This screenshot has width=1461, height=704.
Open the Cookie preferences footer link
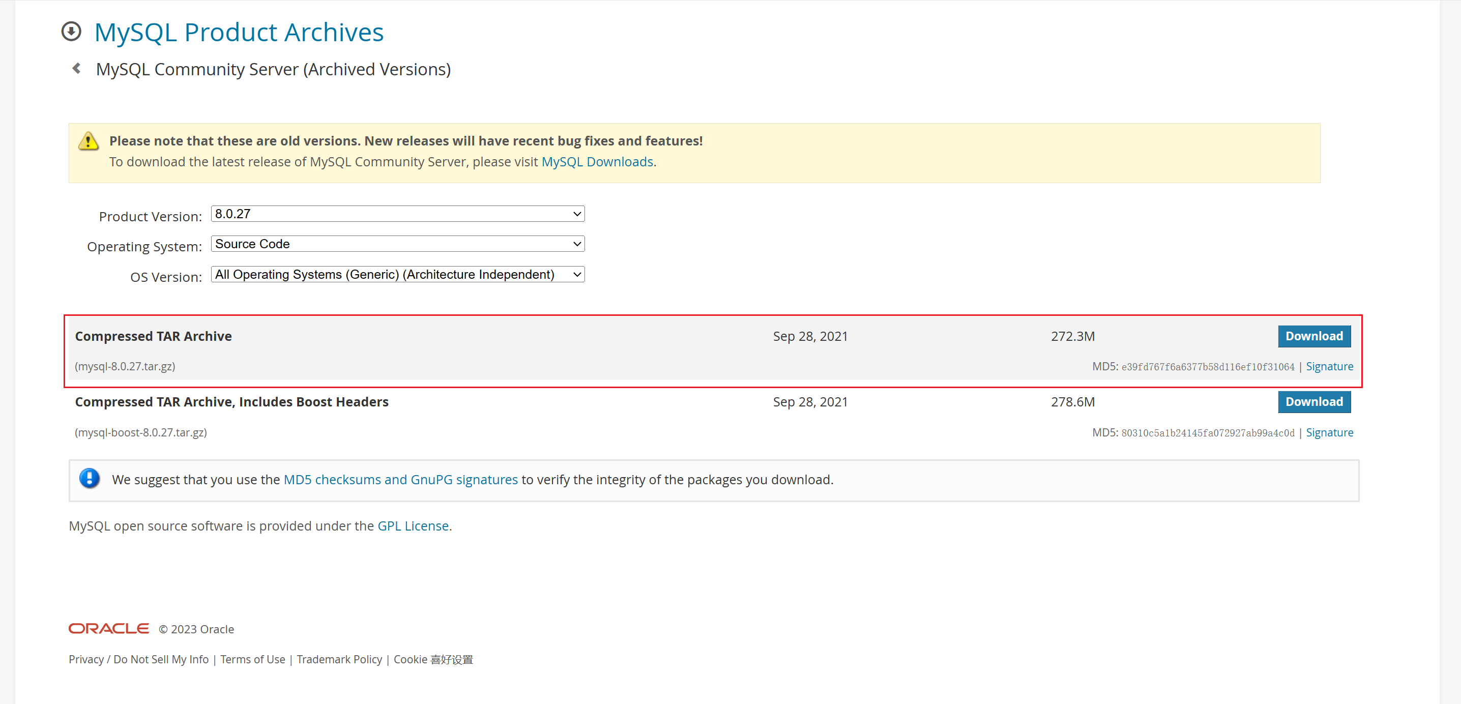(433, 659)
